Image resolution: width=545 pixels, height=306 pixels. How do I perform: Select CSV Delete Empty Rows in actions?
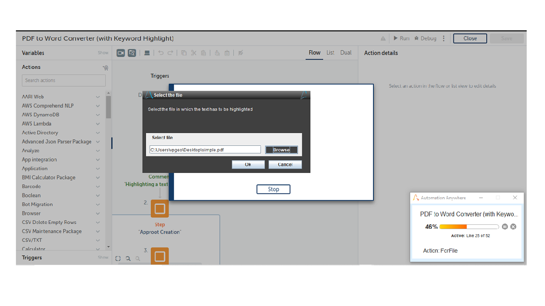[x=49, y=222]
